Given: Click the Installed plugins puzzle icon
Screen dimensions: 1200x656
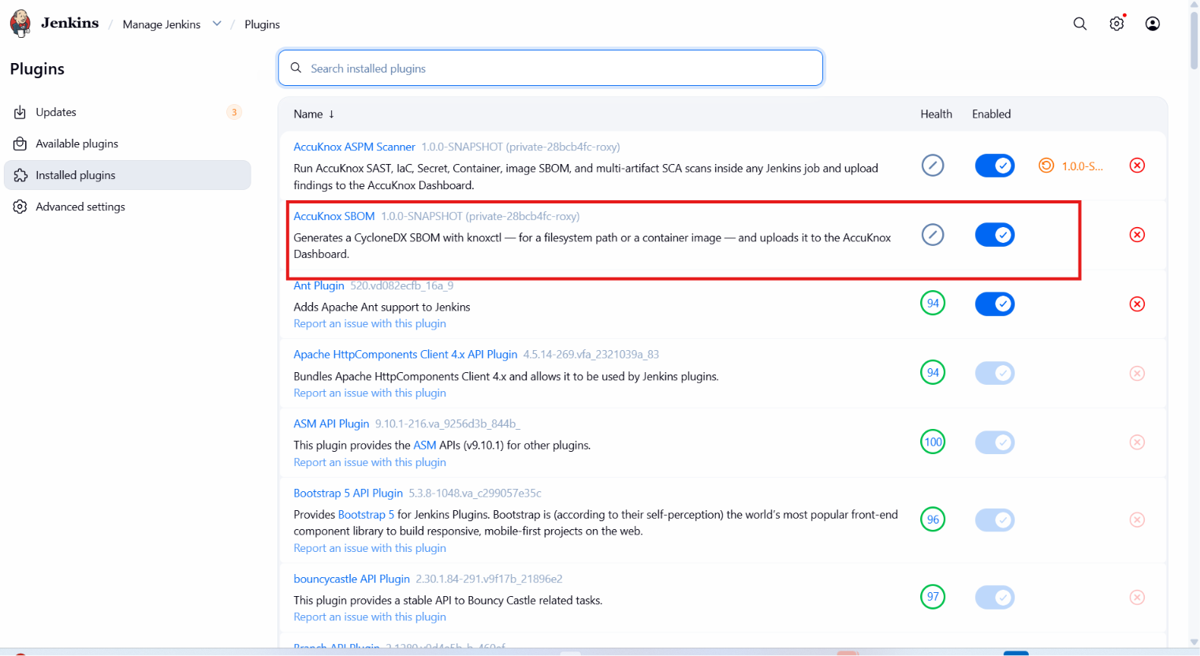Looking at the screenshot, I should click(20, 175).
